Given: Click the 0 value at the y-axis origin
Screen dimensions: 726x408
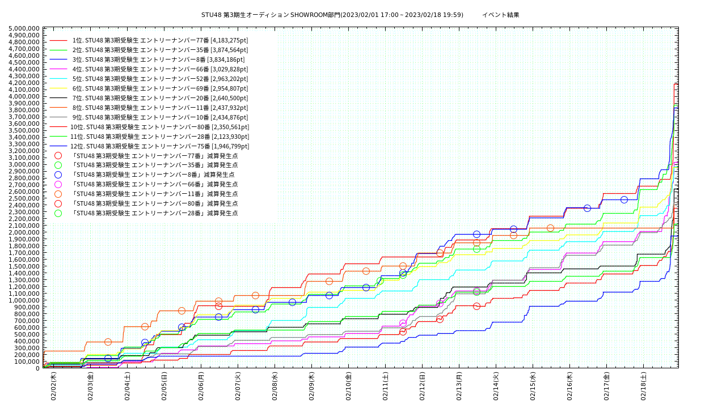Looking at the screenshot, I should click(x=38, y=368).
